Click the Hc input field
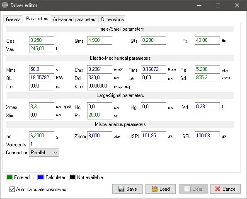247x199 pixels. click(99, 107)
